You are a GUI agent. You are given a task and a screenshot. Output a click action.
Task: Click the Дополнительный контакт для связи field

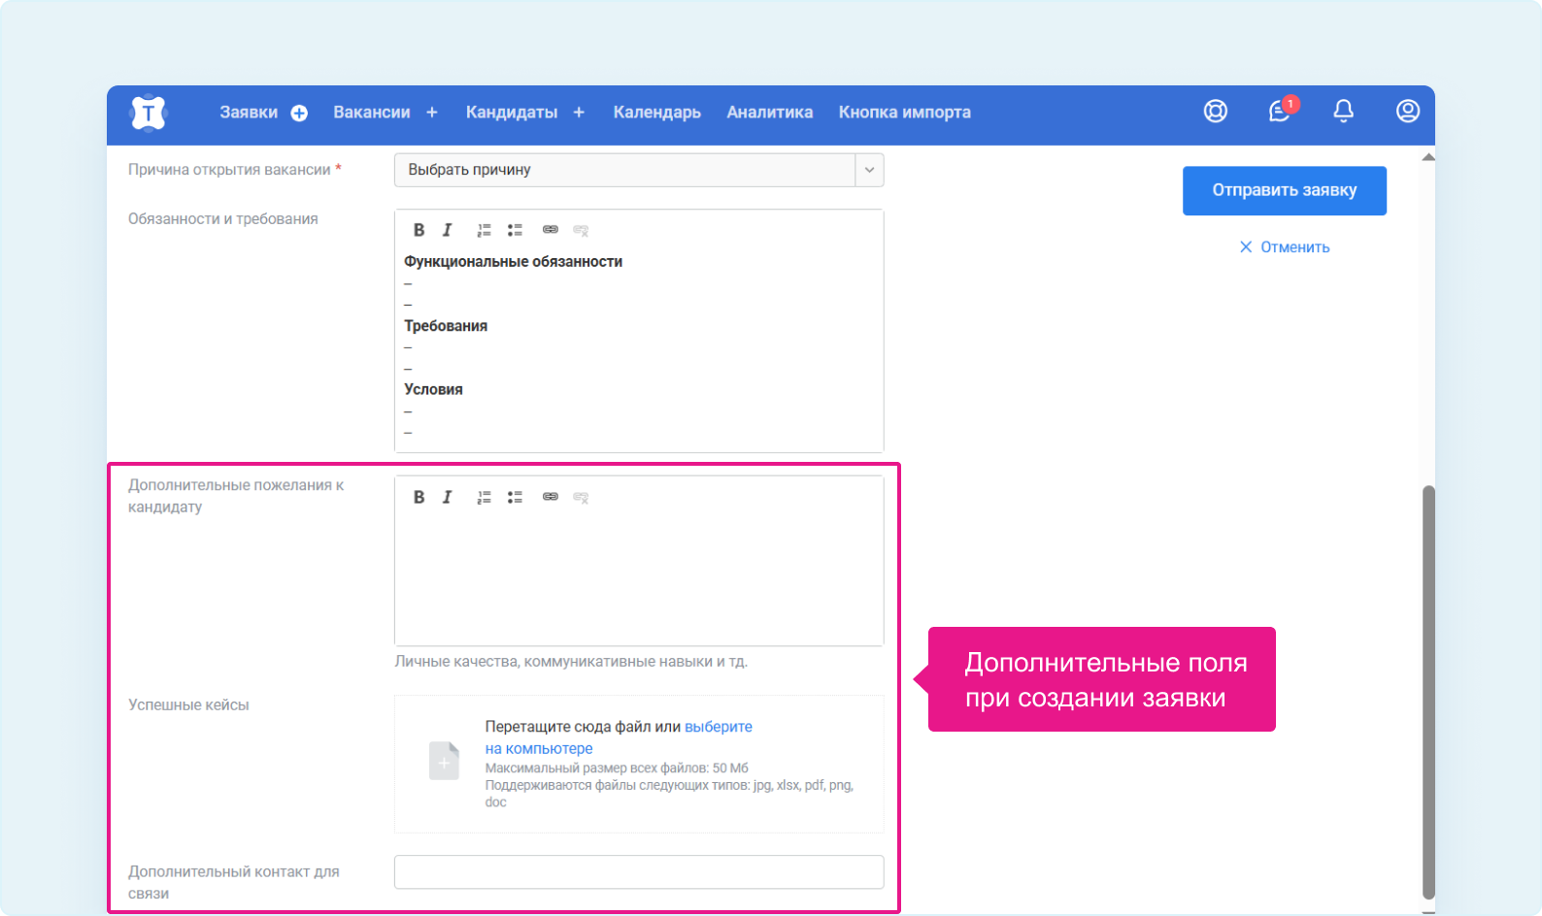point(638,871)
